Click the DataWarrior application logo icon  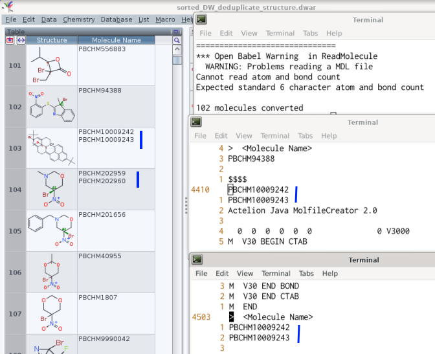(6, 6)
